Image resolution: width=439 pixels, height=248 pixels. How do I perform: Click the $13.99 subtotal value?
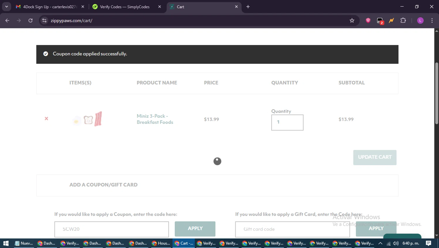pyautogui.click(x=346, y=119)
